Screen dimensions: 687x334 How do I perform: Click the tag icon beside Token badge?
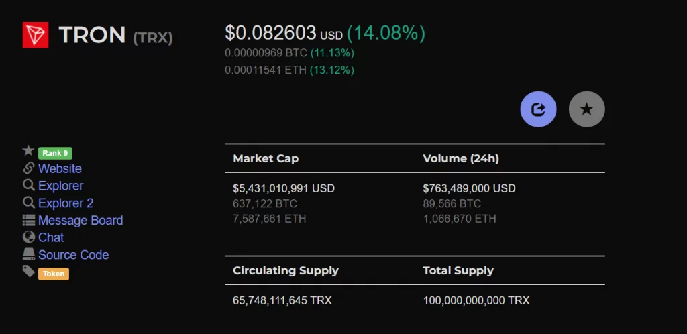pyautogui.click(x=28, y=272)
